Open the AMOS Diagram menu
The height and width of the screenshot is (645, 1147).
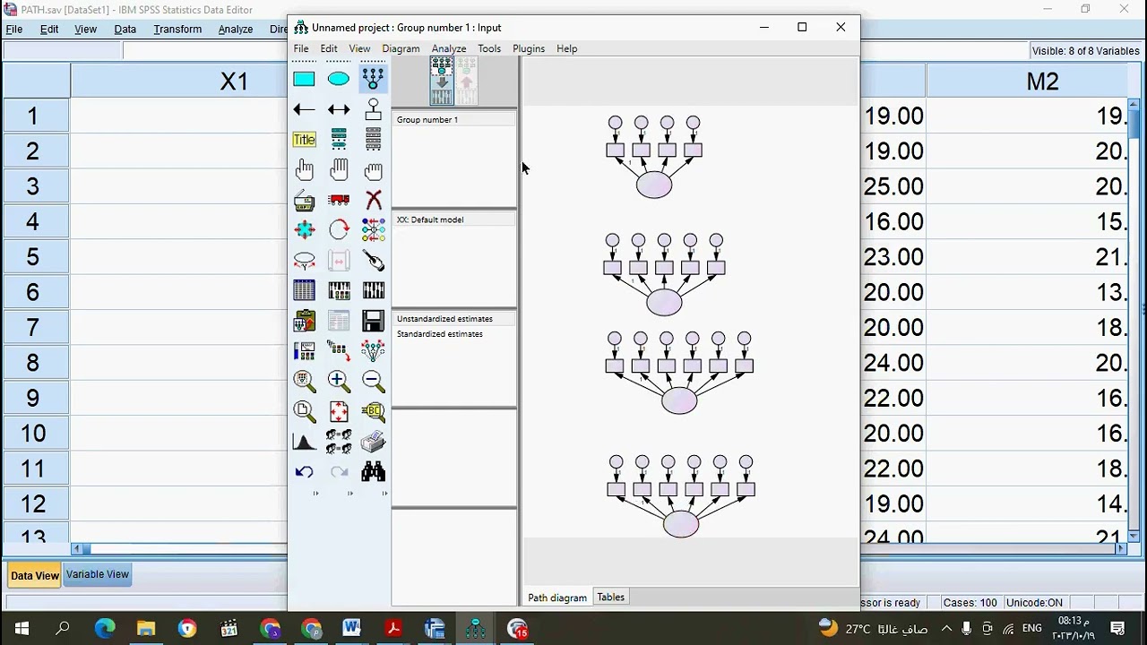click(x=401, y=48)
